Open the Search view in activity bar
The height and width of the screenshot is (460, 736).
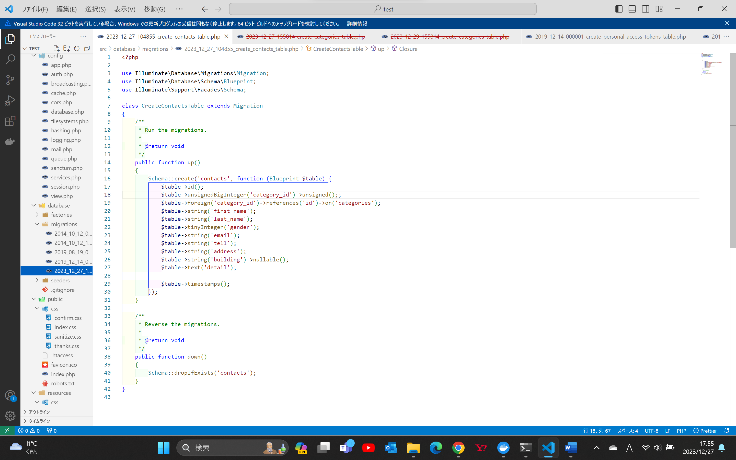[10, 59]
